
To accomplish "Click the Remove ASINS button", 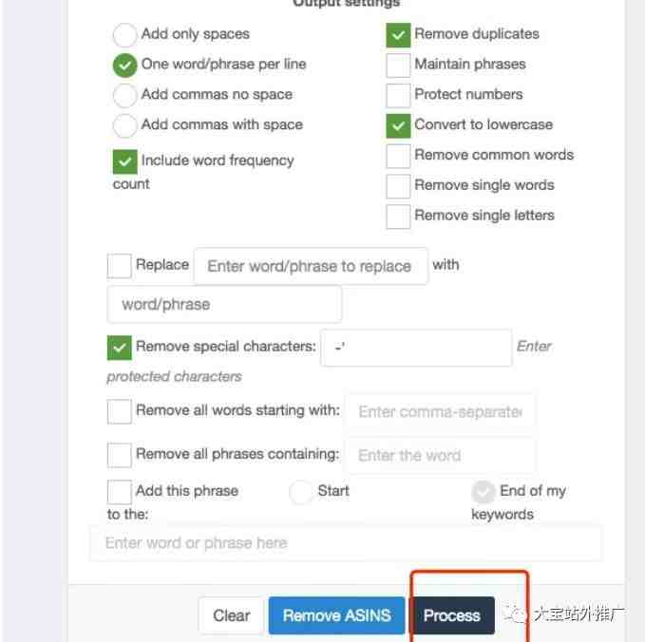I will pyautogui.click(x=336, y=615).
